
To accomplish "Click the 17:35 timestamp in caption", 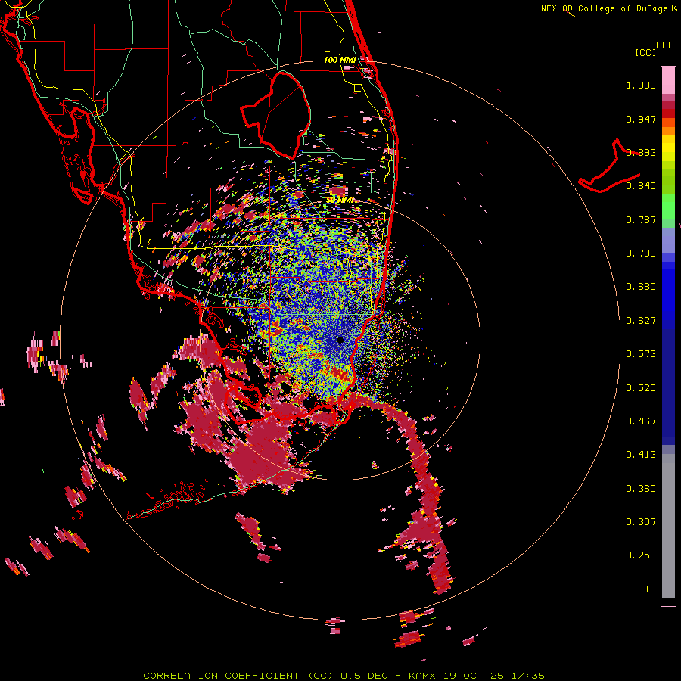I will point(528,676).
